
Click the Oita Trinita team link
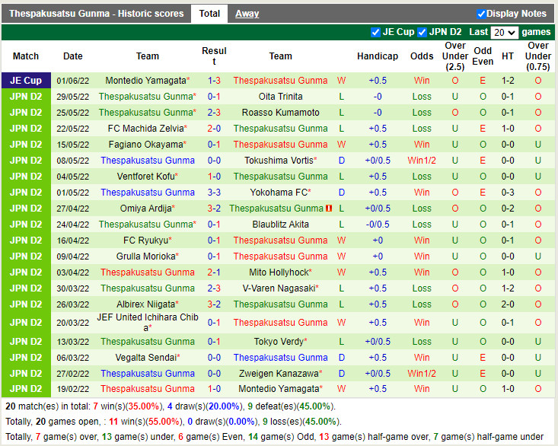(x=280, y=97)
